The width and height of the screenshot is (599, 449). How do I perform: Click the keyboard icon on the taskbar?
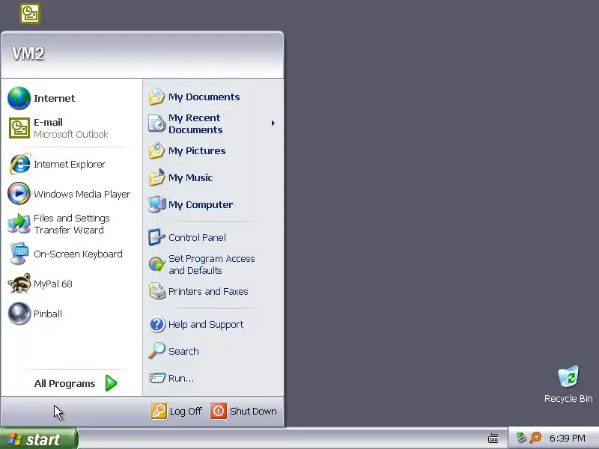pos(493,438)
